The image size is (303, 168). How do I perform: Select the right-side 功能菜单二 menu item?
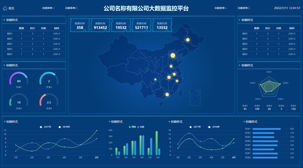(x=244, y=8)
